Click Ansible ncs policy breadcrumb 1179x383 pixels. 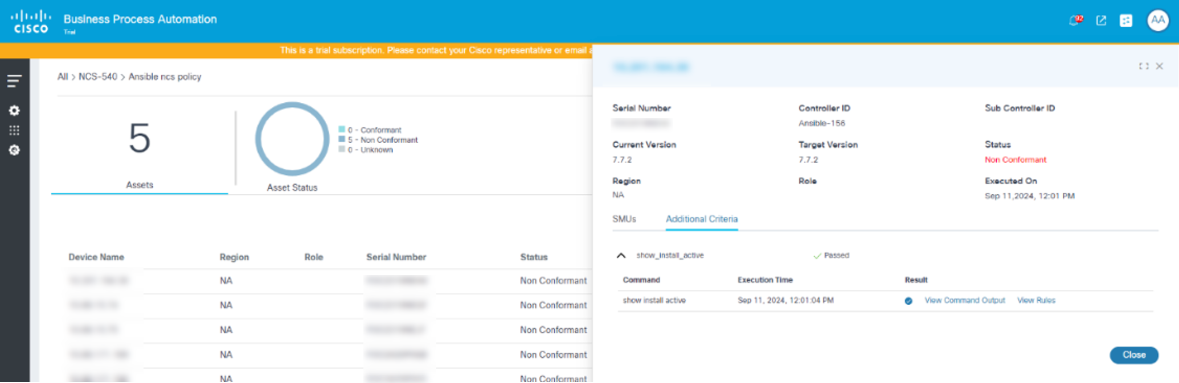165,77
